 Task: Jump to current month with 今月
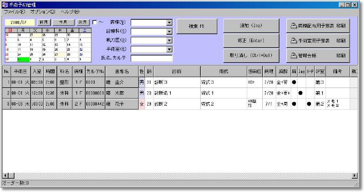click(x=63, y=22)
